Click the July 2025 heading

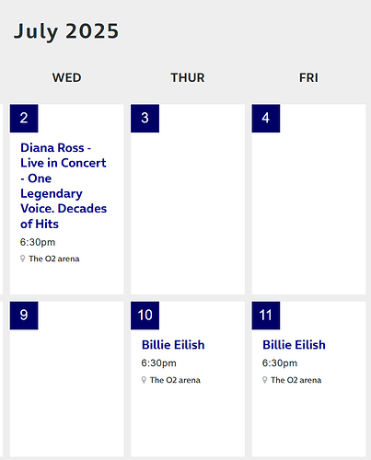(66, 31)
